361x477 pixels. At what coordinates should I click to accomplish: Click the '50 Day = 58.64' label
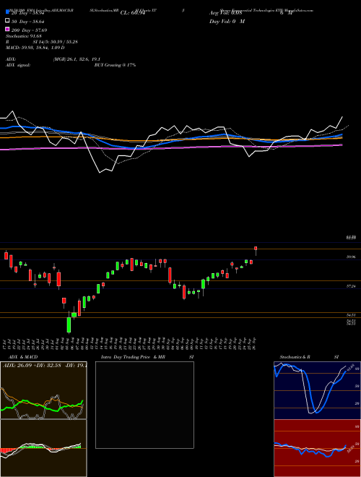[x=29, y=22]
